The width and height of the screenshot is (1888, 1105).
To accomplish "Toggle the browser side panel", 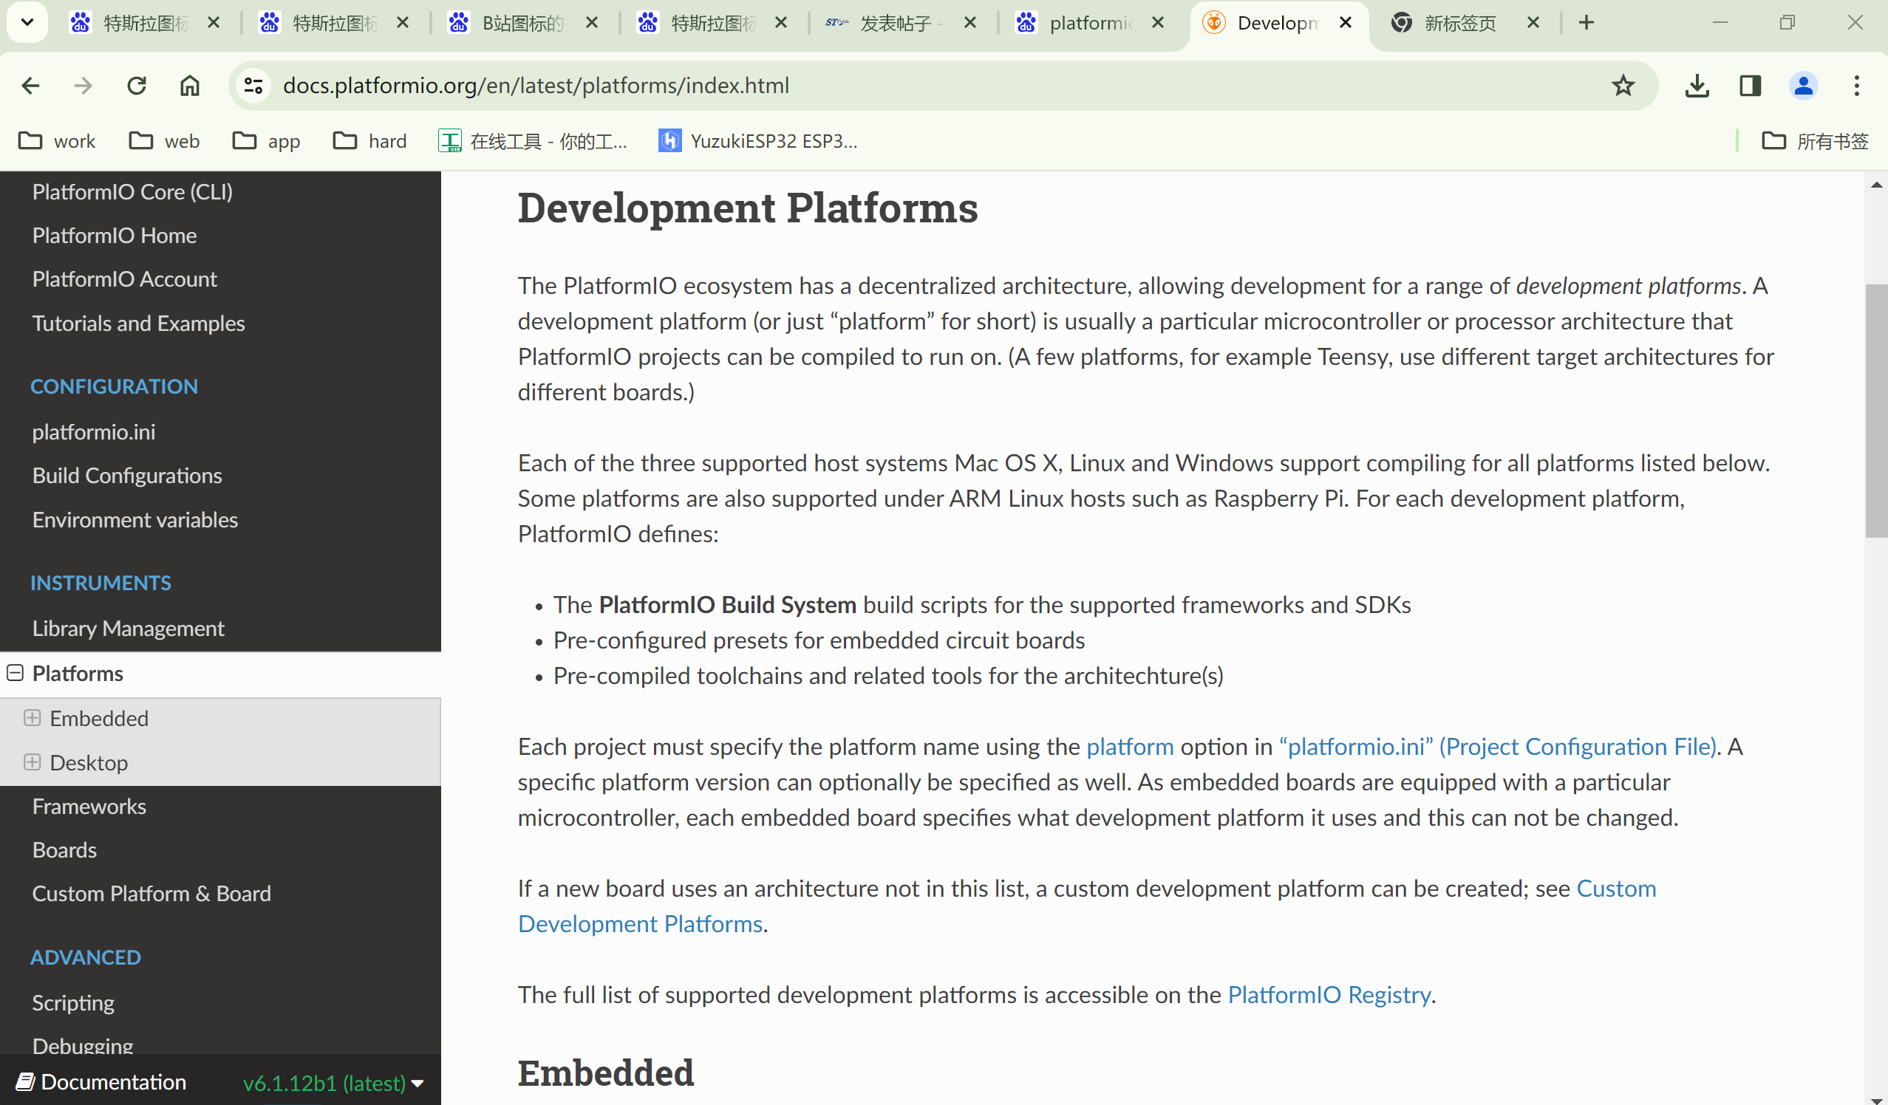I will click(x=1750, y=86).
